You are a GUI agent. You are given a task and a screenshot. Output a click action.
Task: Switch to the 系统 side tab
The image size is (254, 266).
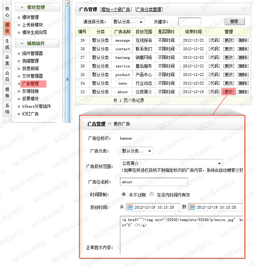7,109
